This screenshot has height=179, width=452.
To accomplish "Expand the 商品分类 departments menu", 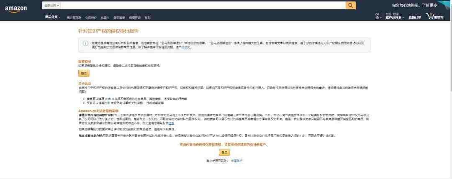I will pos(53,17).
